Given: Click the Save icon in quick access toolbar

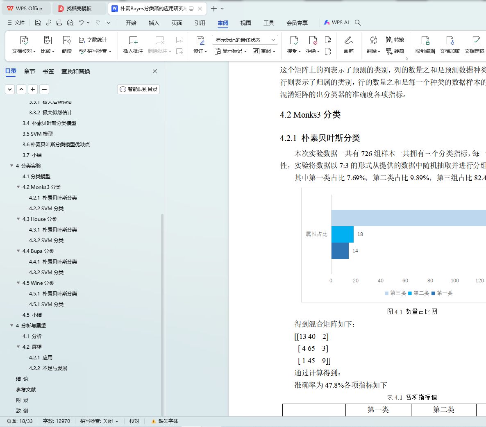Looking at the screenshot, I should [38, 23].
